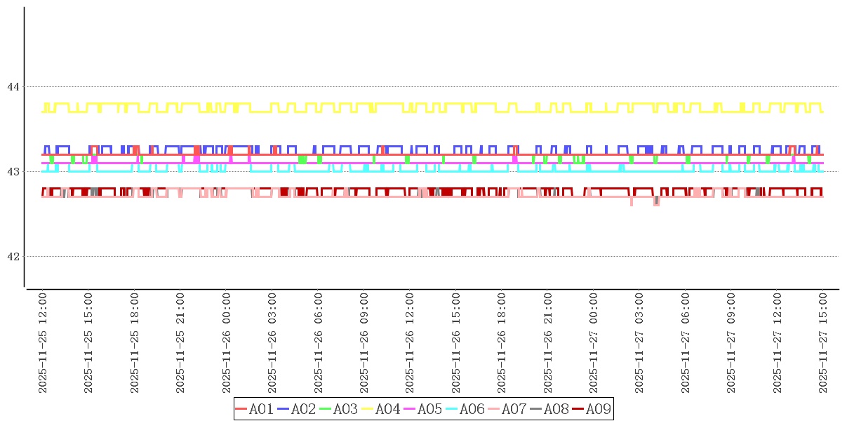
Task: Select the 2025-11-26 00:00 time label
Action: point(227,343)
